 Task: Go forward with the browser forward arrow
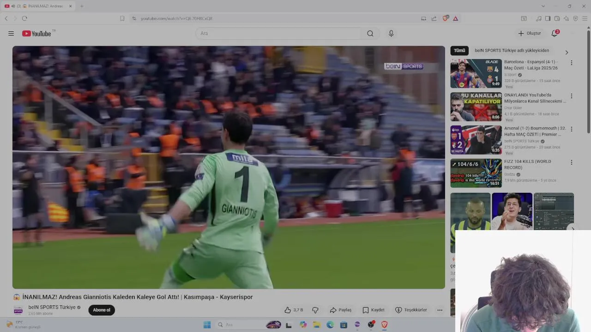click(15, 18)
